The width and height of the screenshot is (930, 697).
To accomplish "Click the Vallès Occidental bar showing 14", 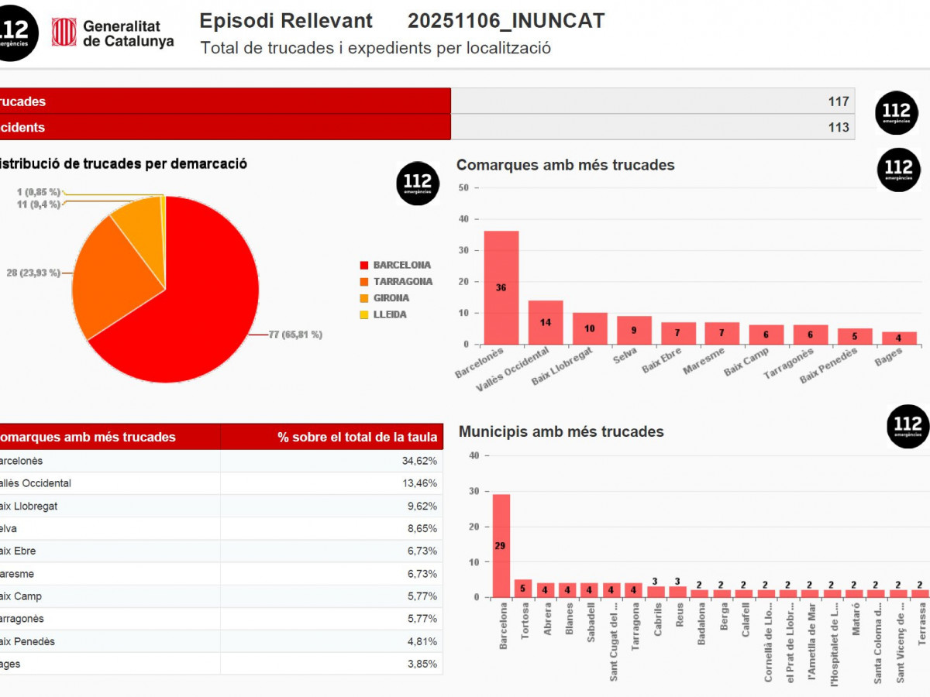I will [x=546, y=322].
